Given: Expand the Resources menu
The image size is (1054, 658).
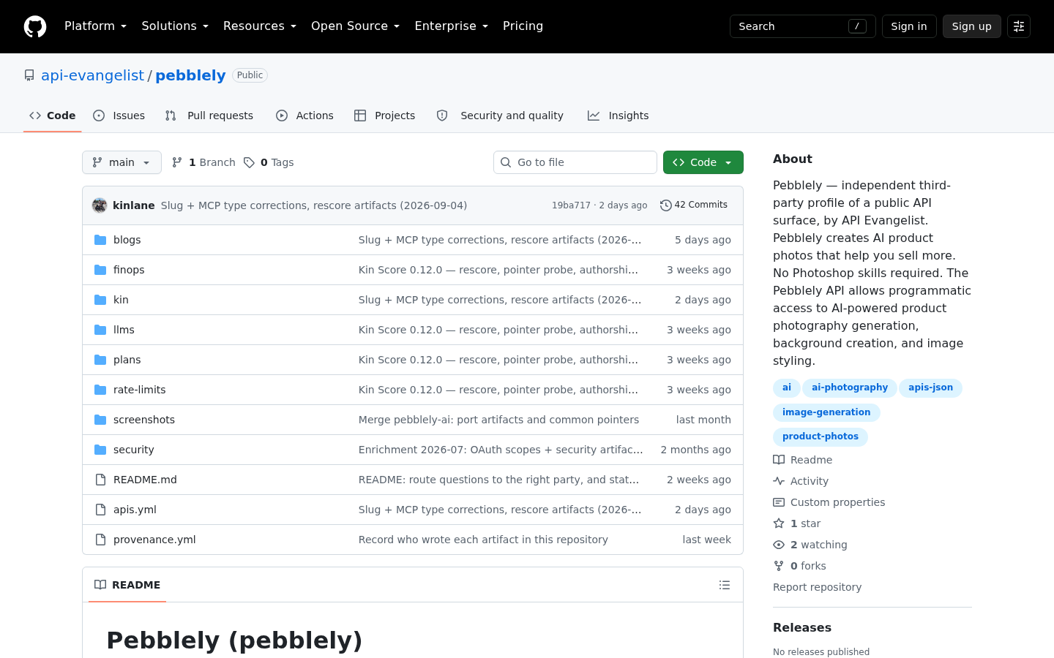Looking at the screenshot, I should pyautogui.click(x=260, y=26).
